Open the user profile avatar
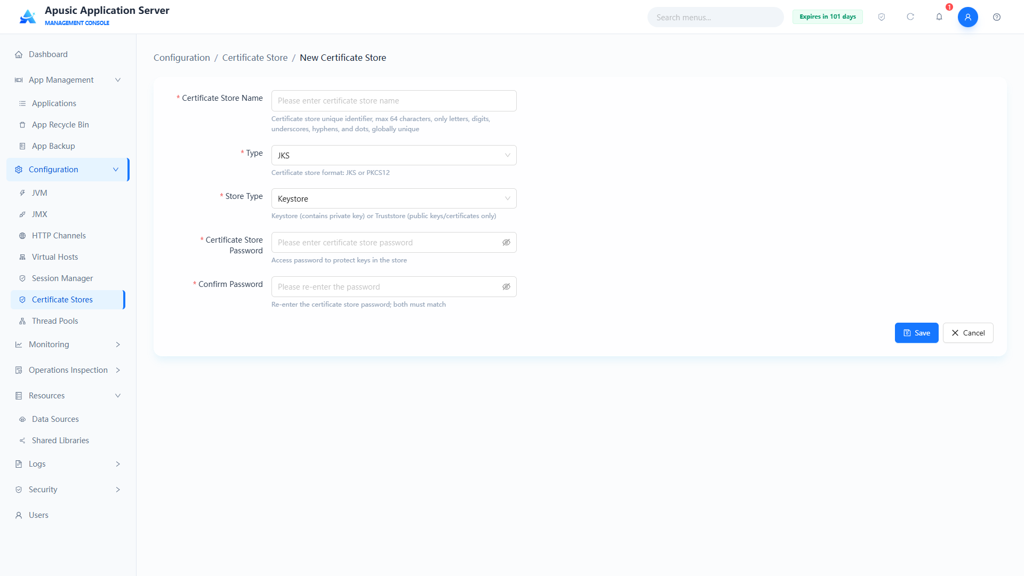Viewport: 1024px width, 576px height. tap(968, 17)
